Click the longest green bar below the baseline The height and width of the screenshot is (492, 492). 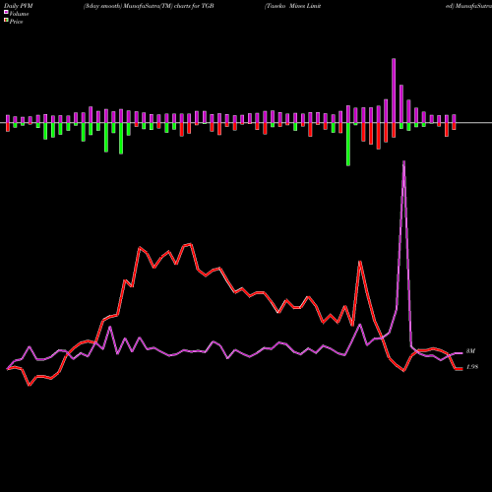(348, 145)
